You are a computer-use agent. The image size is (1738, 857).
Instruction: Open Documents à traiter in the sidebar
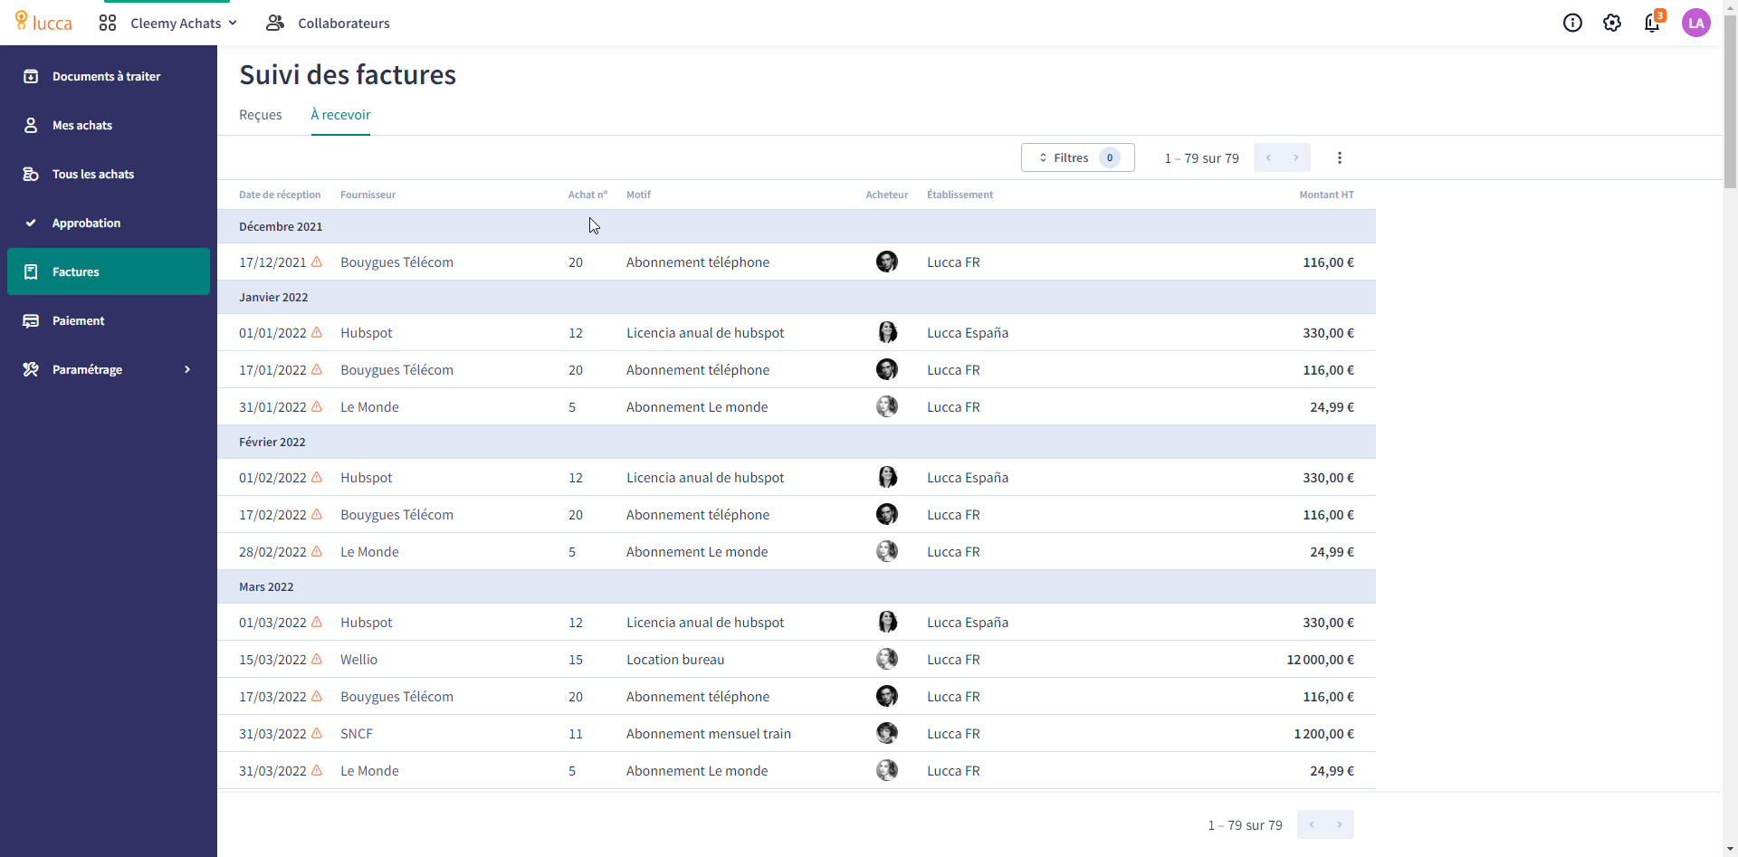coord(109,76)
